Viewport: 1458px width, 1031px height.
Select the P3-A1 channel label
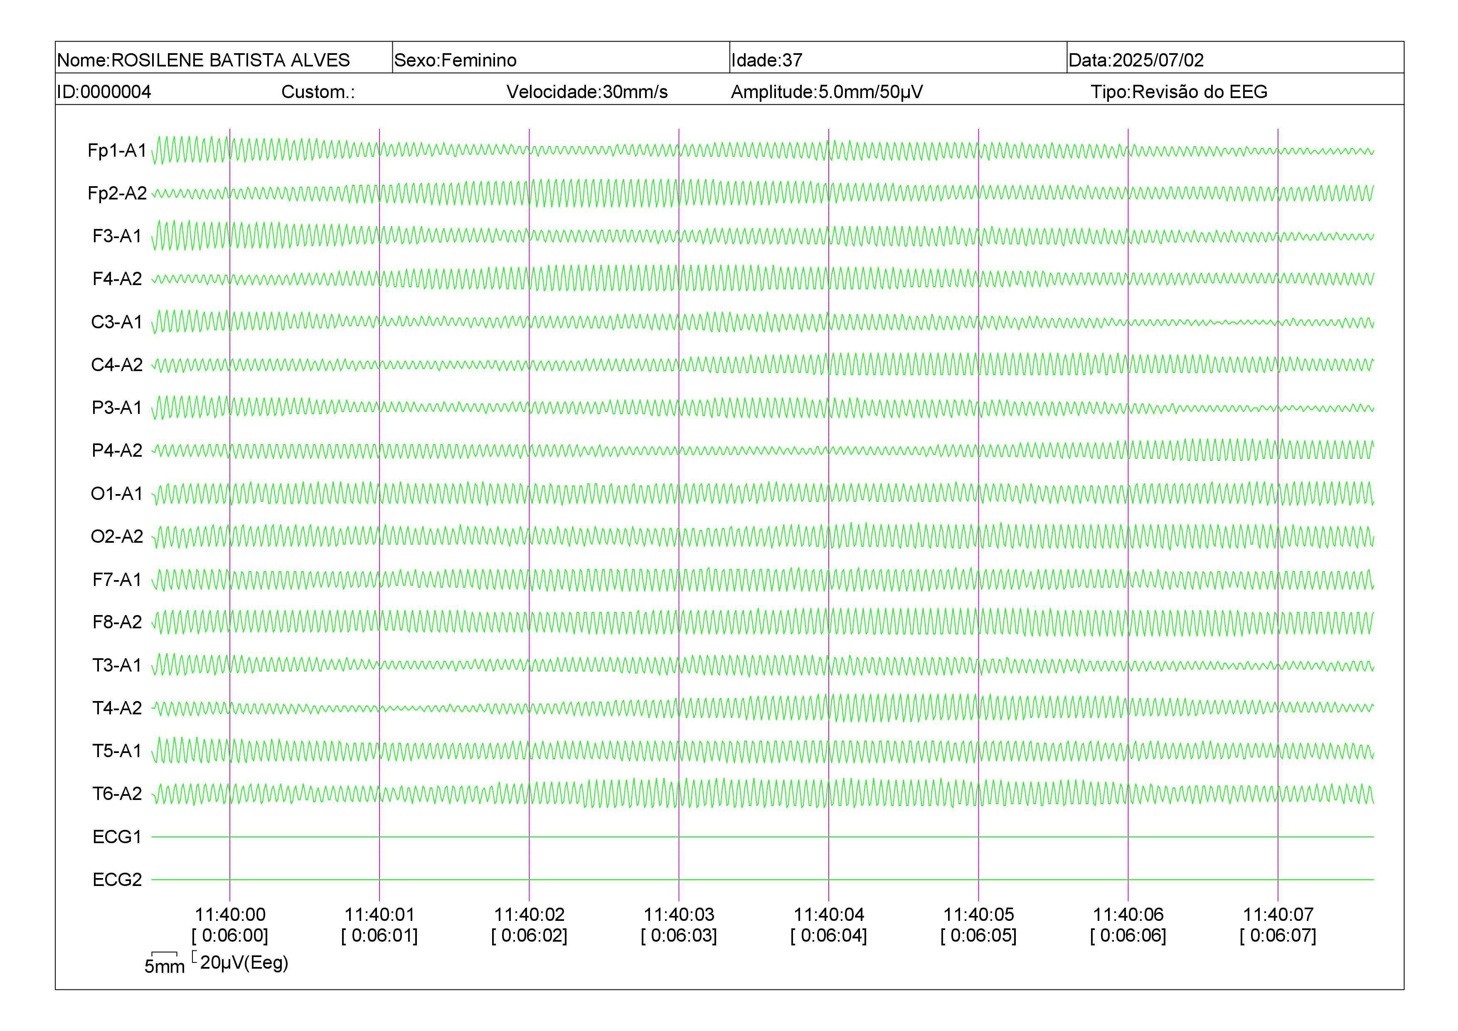pyautogui.click(x=118, y=408)
